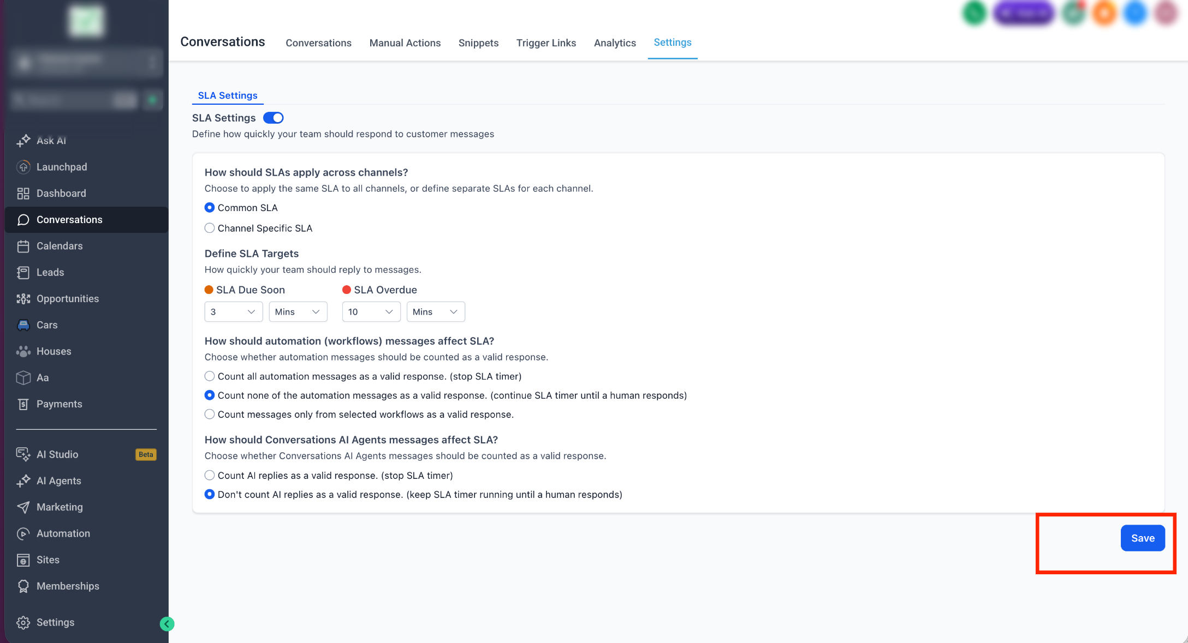The image size is (1188, 643).
Task: Toggle the SLA Settings switch
Action: point(274,118)
